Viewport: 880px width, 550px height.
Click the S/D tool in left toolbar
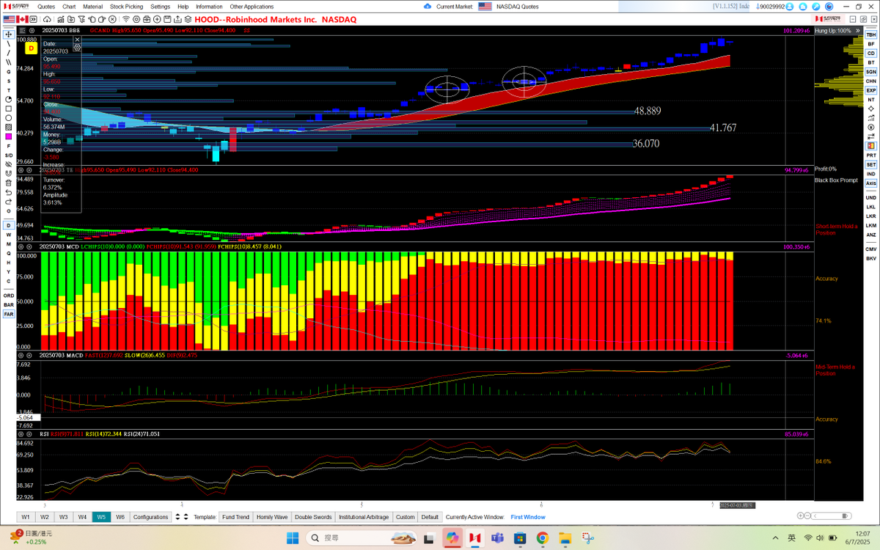9,155
